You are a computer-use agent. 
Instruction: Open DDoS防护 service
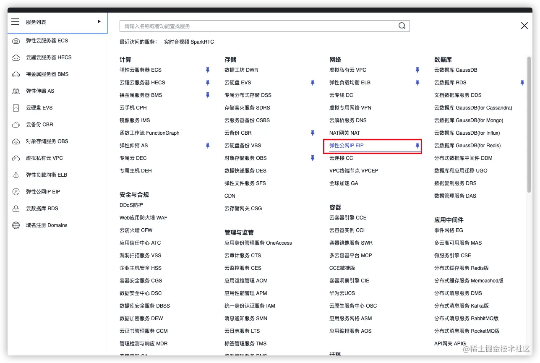(131, 205)
